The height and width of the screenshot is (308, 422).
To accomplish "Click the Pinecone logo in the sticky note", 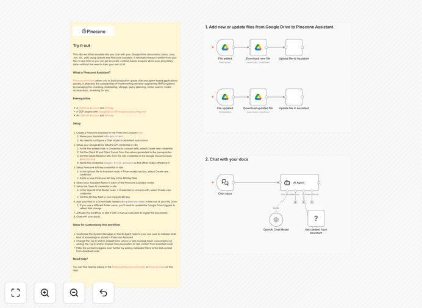I will [93, 31].
